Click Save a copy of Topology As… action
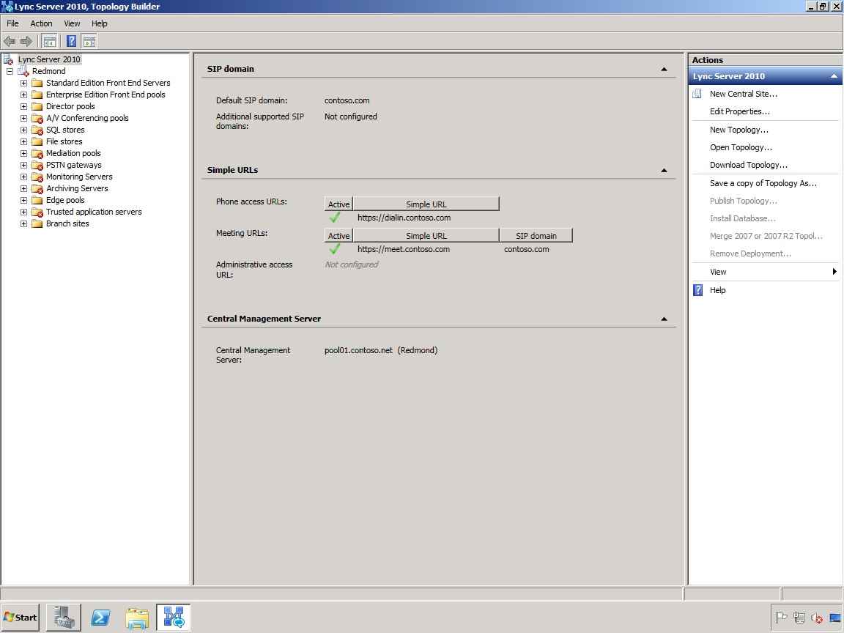844x633 pixels. coord(763,183)
